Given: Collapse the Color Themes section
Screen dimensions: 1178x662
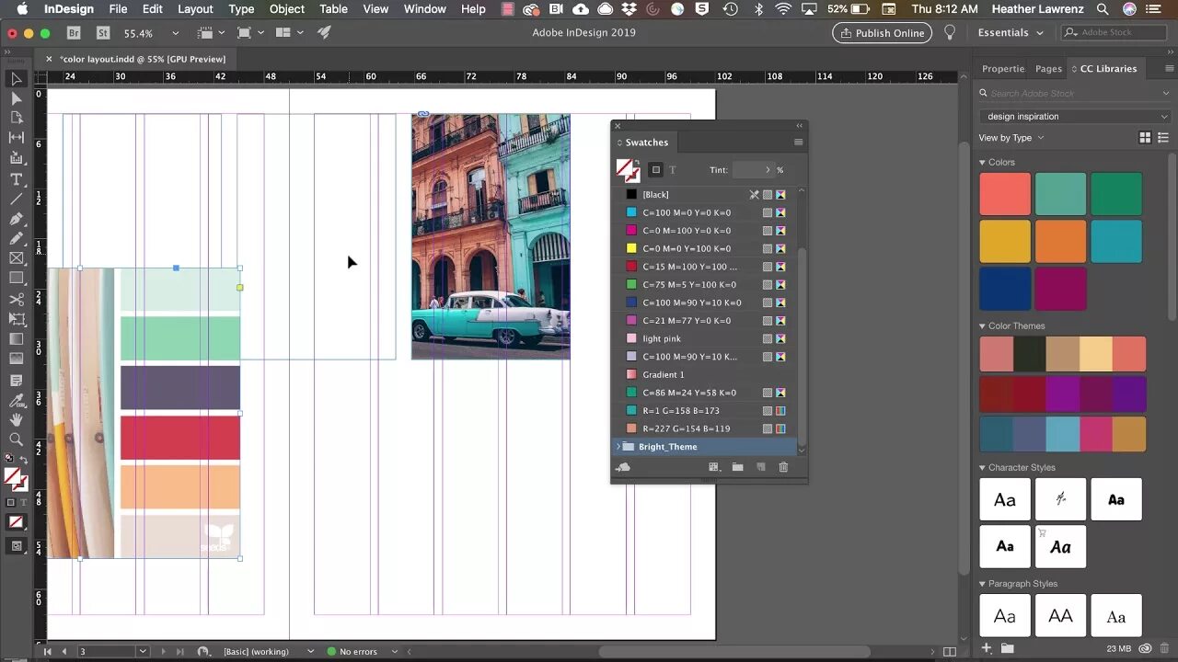Looking at the screenshot, I should (983, 326).
